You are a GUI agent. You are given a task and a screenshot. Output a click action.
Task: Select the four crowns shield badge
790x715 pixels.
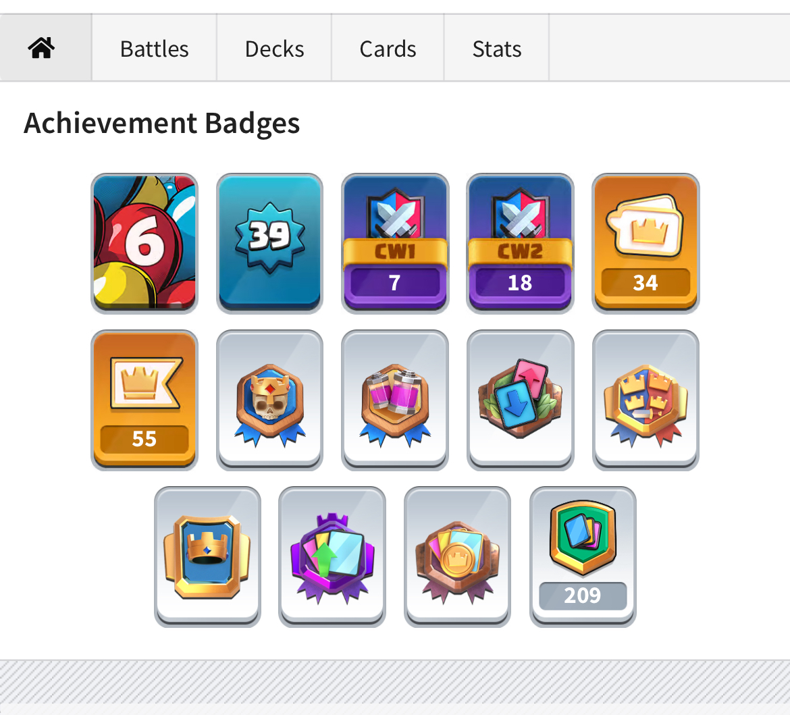coord(646,400)
